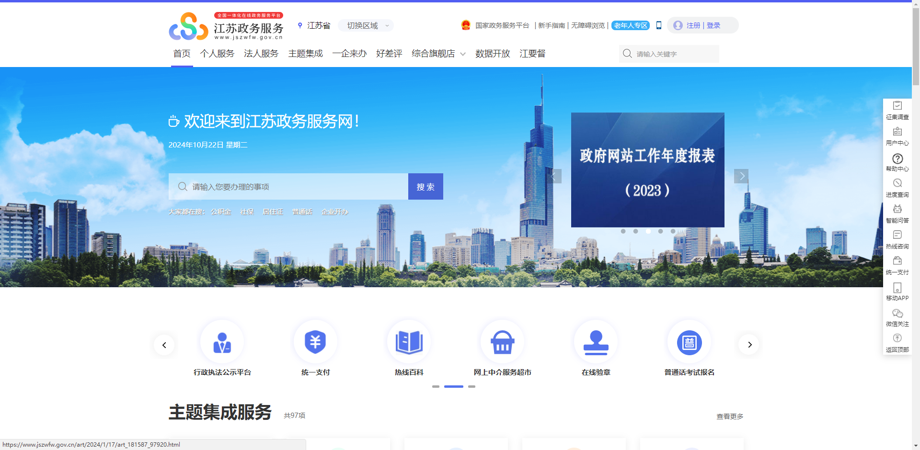This screenshot has width=920, height=450.
Task: Click 返回顶部 icon in right sidebar
Action: [897, 338]
